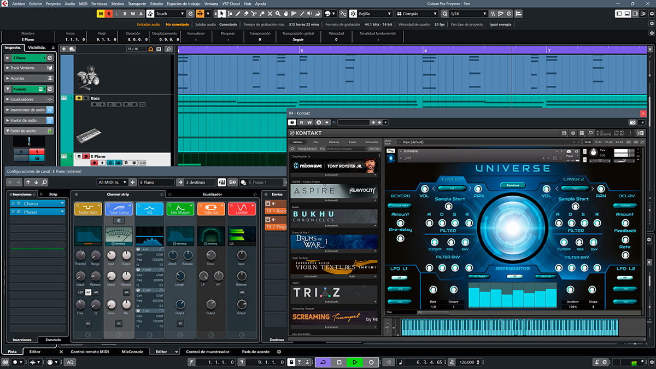Open the VST Cloud menu
This screenshot has height=369, width=656.
pyautogui.click(x=231, y=3)
